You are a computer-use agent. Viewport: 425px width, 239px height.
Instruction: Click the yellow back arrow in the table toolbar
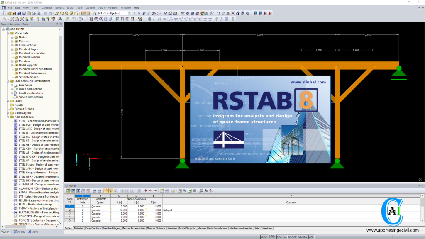pos(106,190)
